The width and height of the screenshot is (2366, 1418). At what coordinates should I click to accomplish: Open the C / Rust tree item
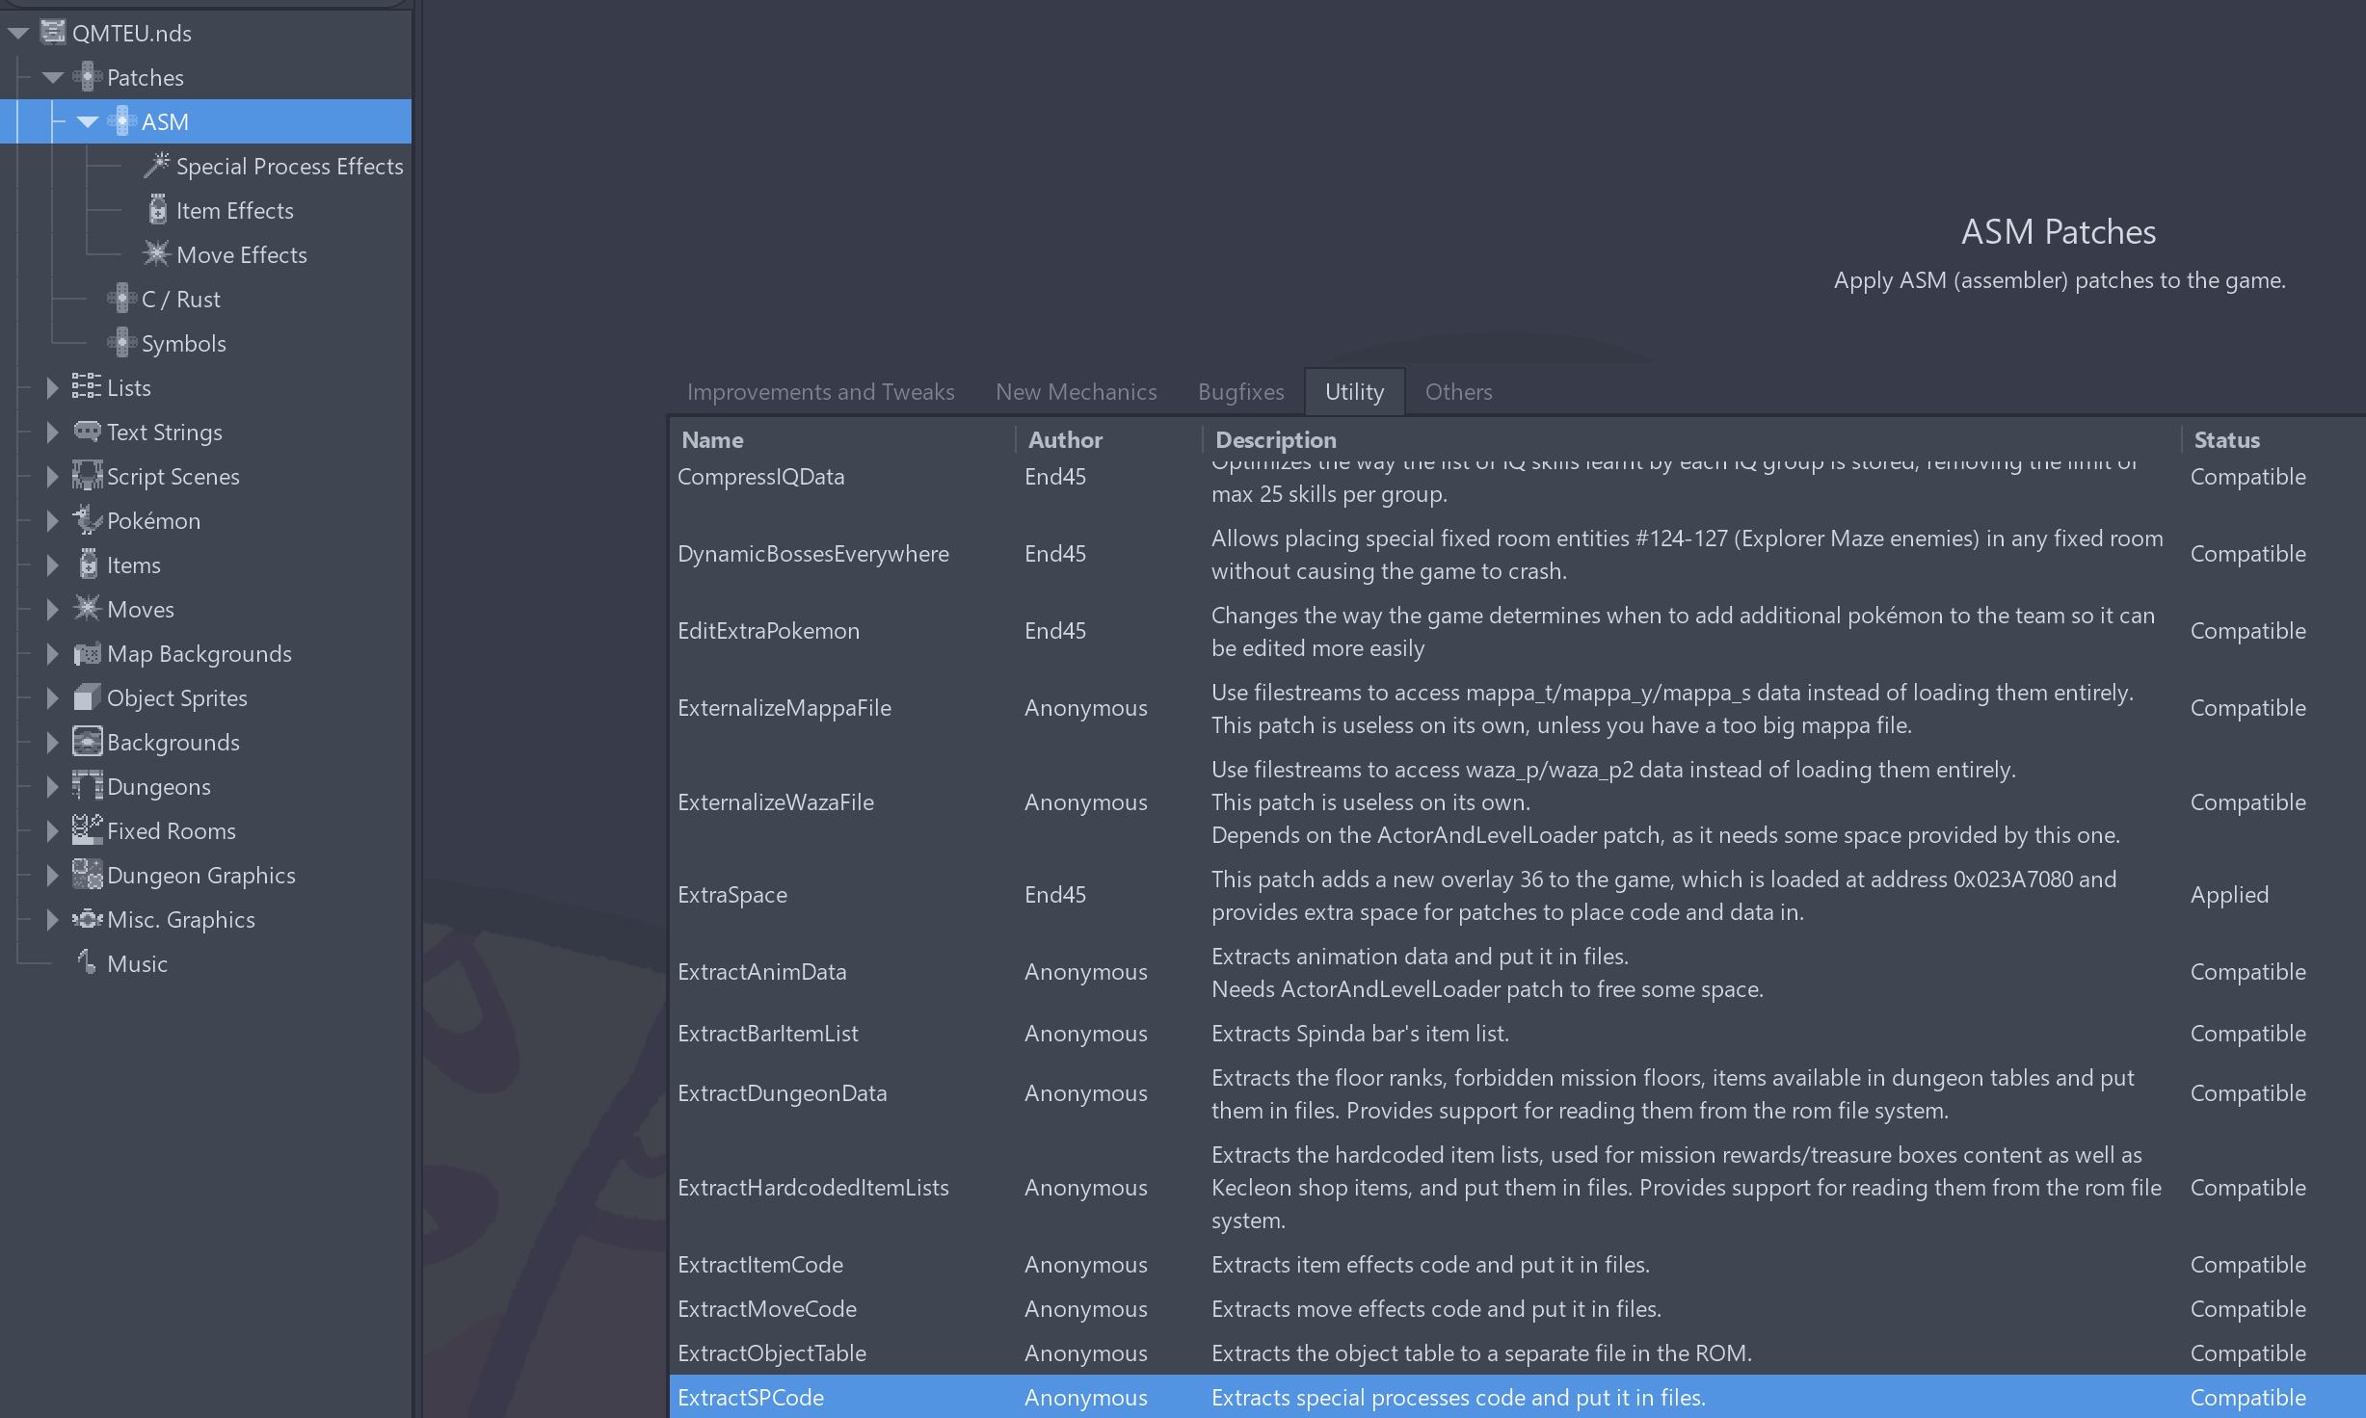pos(180,299)
